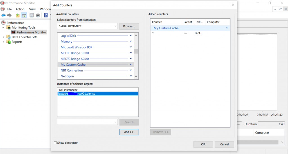Image resolution: width=288 pixels, height=154 pixels.
Task: Toggle Show/Hide Console Tree icon
Action: pyautogui.click(x=24, y=15)
